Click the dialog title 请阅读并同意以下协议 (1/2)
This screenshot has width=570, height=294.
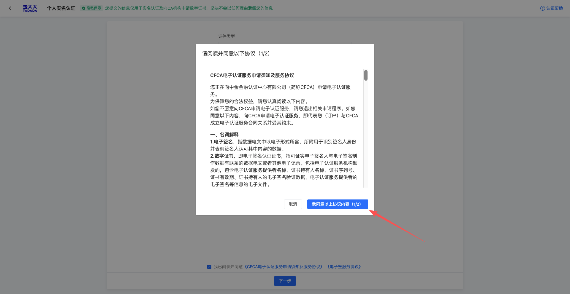pos(236,54)
